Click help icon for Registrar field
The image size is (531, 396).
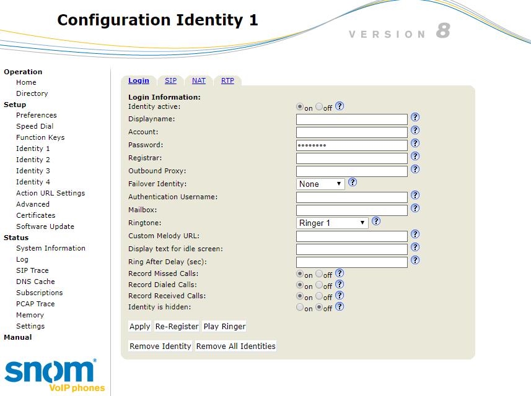point(415,157)
